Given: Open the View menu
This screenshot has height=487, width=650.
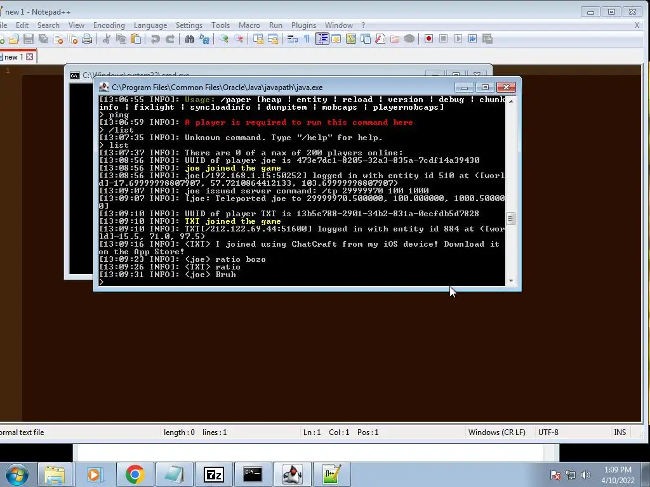Looking at the screenshot, I should [76, 25].
